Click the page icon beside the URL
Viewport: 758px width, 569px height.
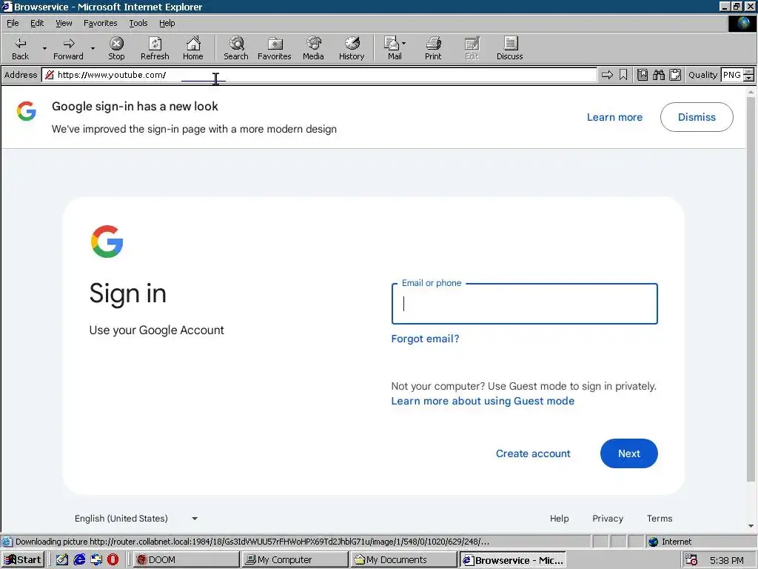(50, 75)
